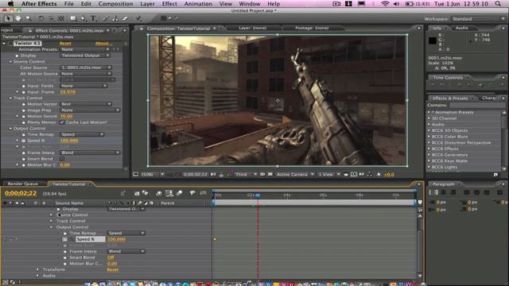Select the Hand tool
509x286 pixels.
(17, 18)
